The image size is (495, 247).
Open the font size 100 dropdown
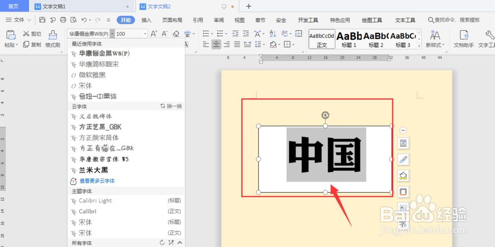click(145, 34)
